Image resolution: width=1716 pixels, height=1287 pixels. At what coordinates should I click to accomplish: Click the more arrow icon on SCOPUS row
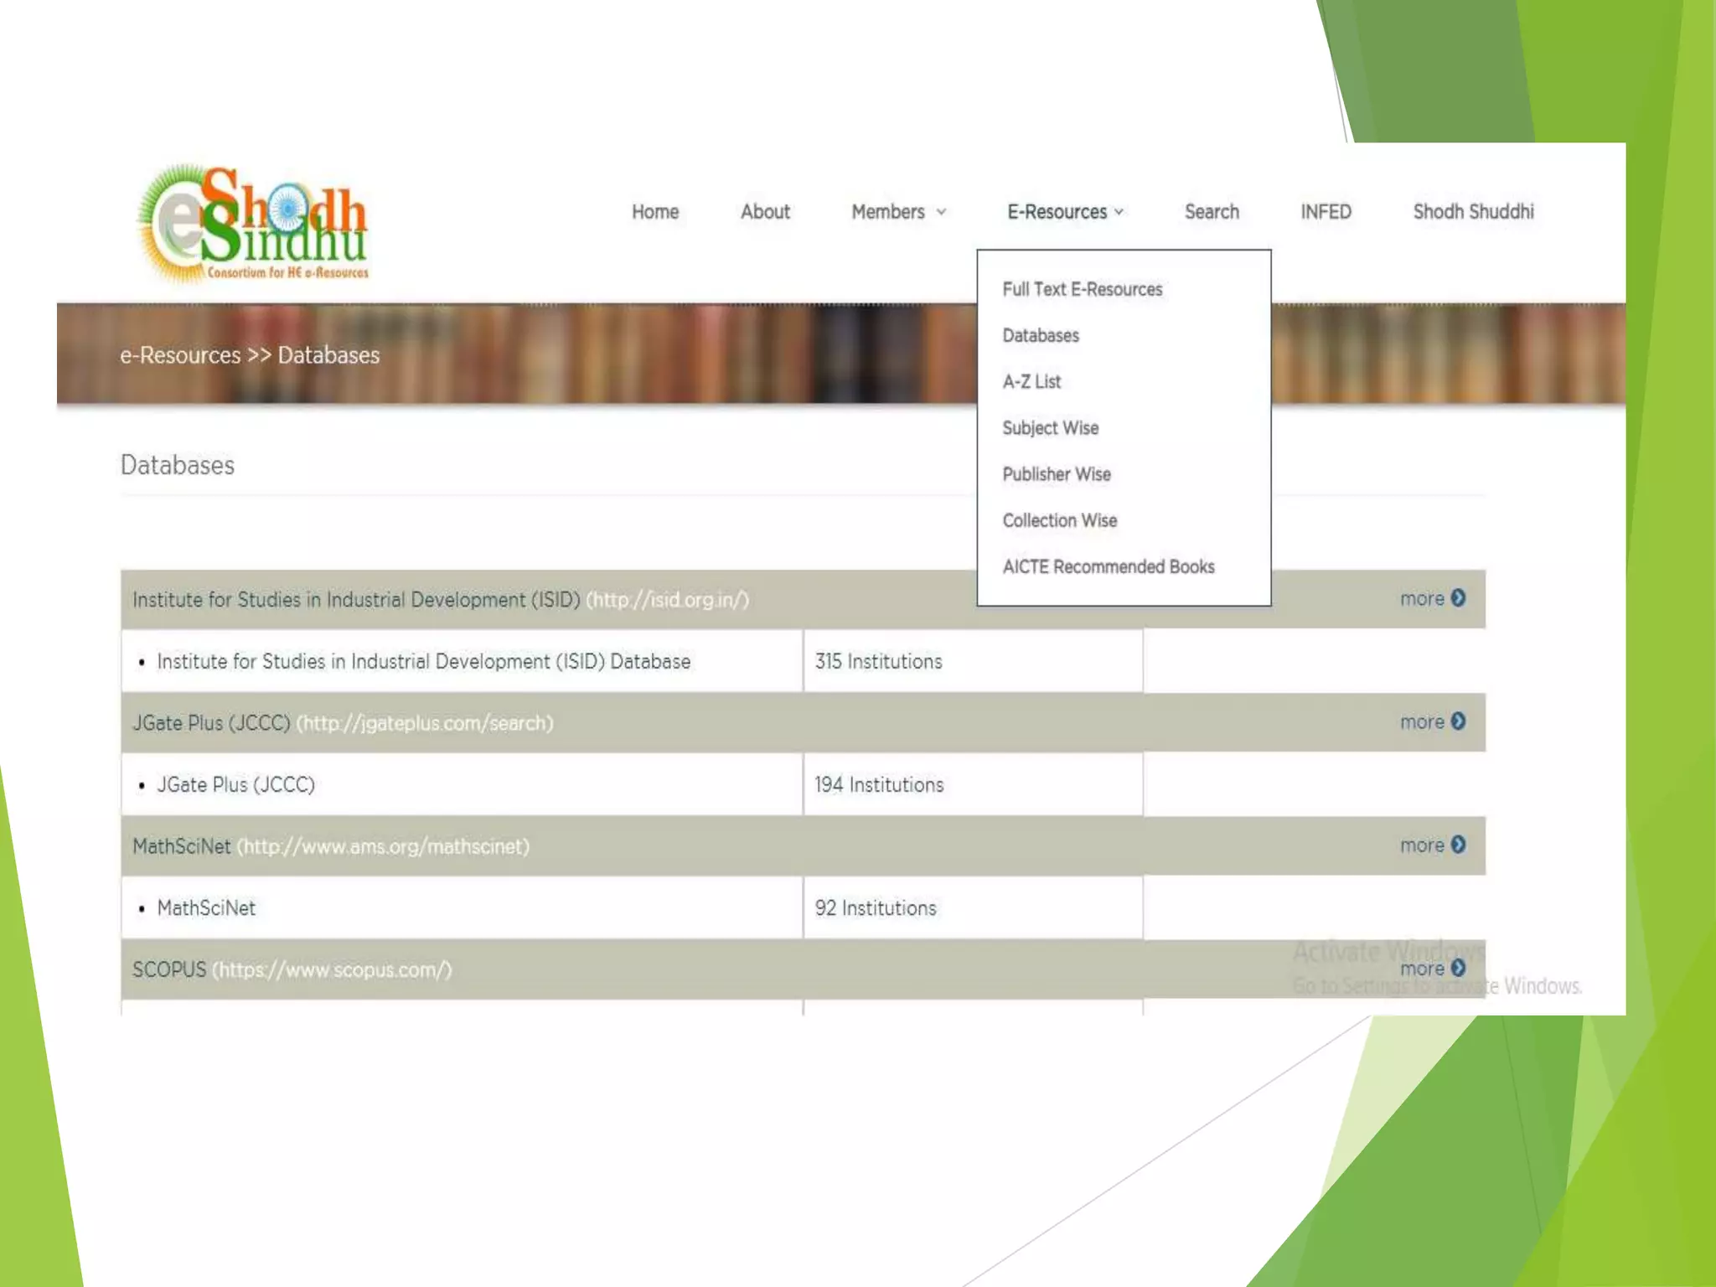point(1458,968)
